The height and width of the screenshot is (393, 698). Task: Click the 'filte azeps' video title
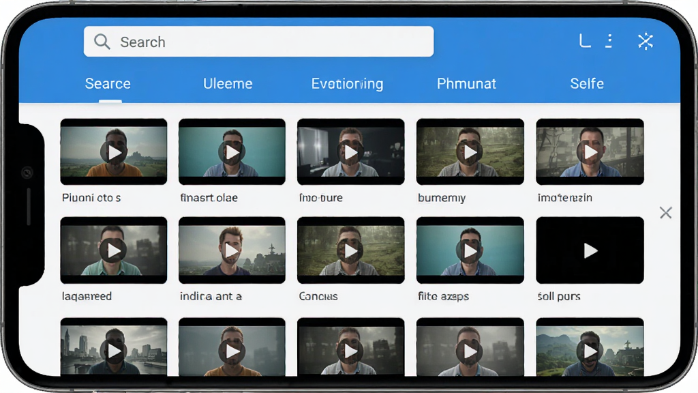tap(443, 296)
